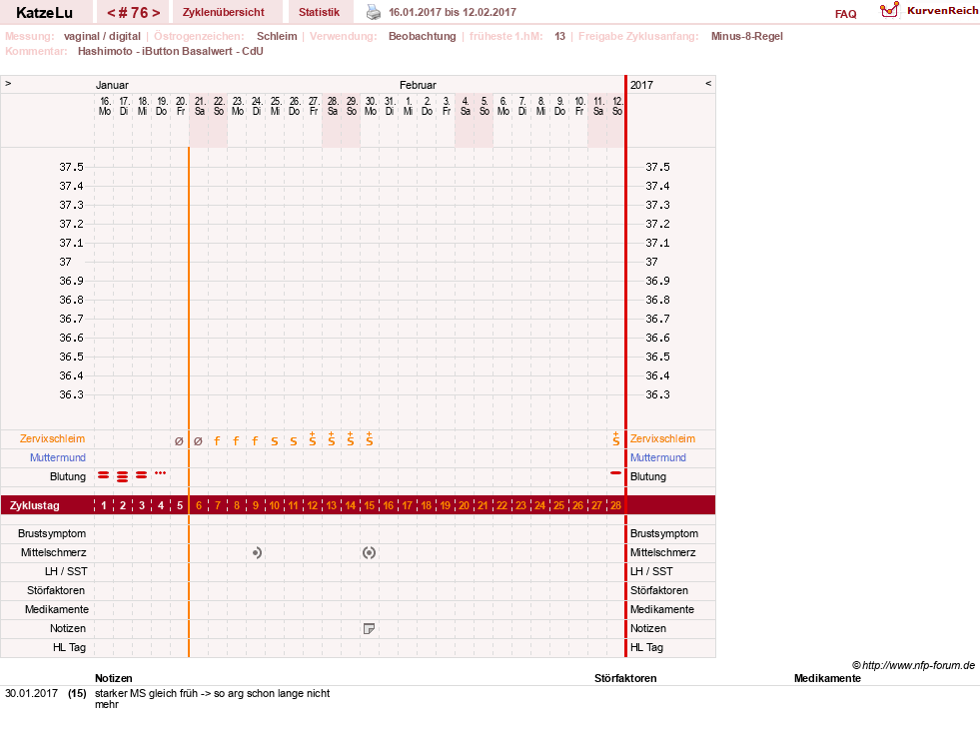This screenshot has width=980, height=731.
Task: Click the left 37.5 temperature label
Action: tap(71, 167)
